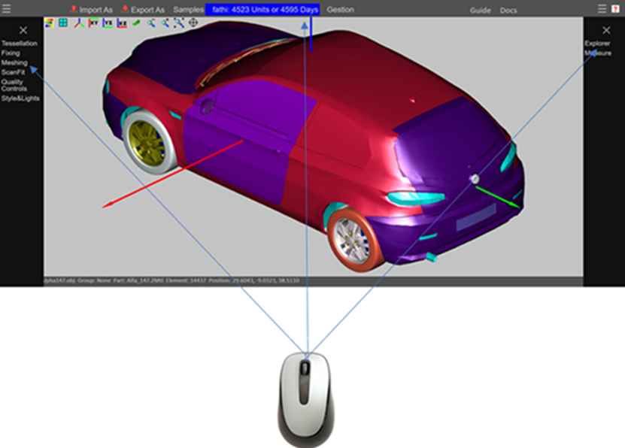Close the left side panel
The image size is (625, 448).
point(23,30)
